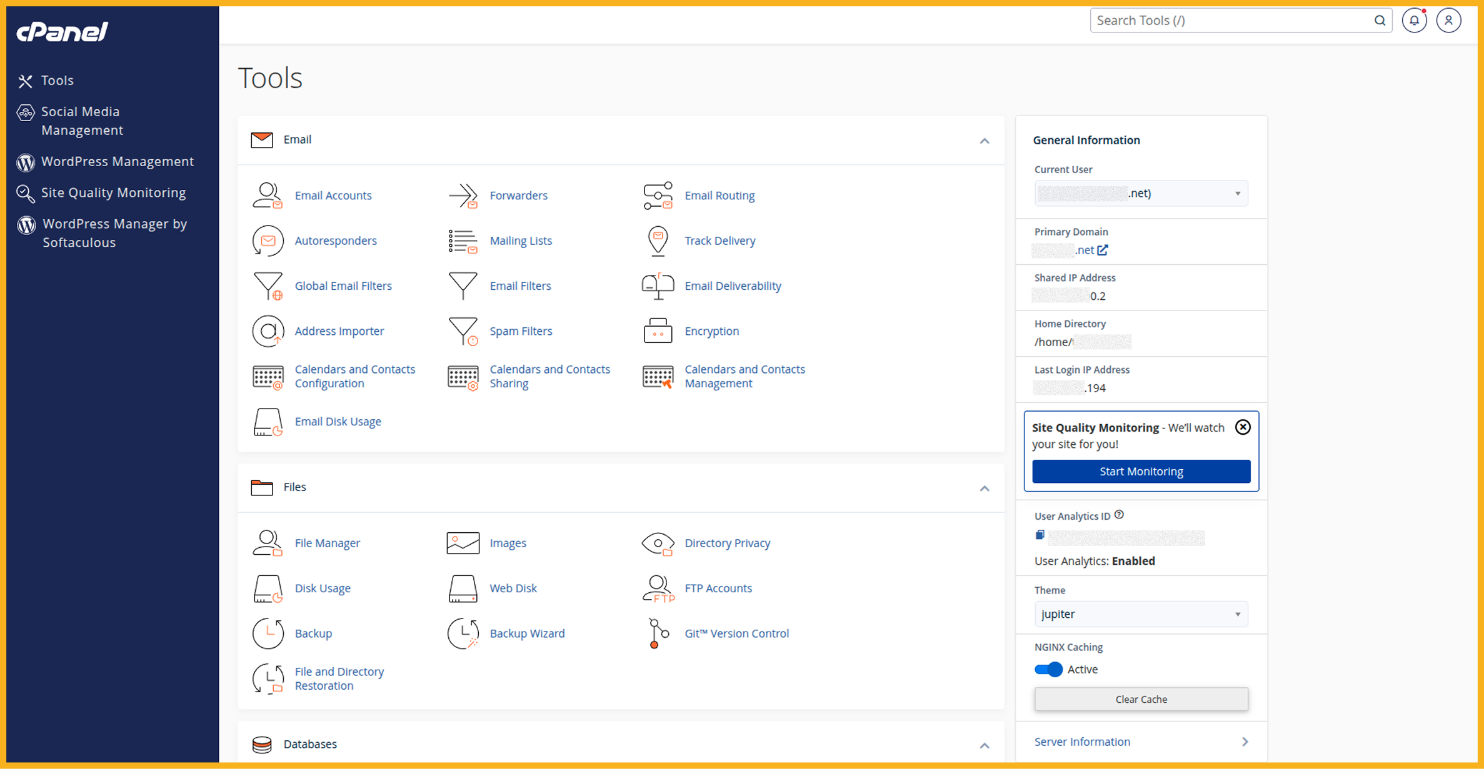Select WordPress Management in sidebar

click(x=118, y=161)
